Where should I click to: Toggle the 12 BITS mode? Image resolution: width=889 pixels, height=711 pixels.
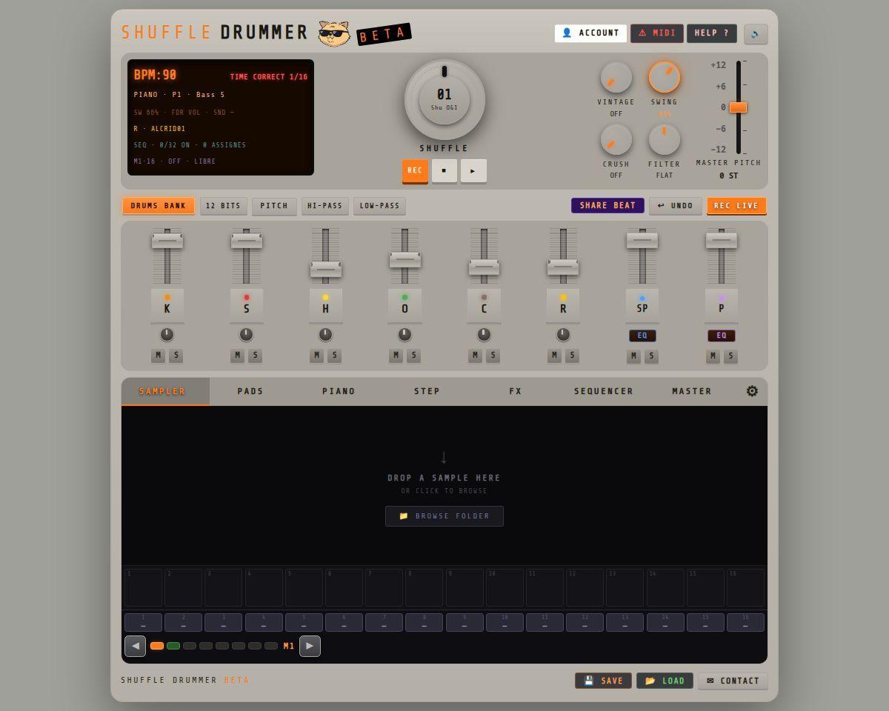pos(224,206)
